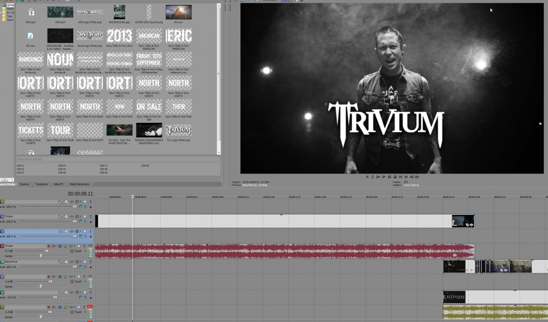Adjust level slider on track 16 at 64.5%
This screenshot has height=322, width=548.
[x=55, y=297]
